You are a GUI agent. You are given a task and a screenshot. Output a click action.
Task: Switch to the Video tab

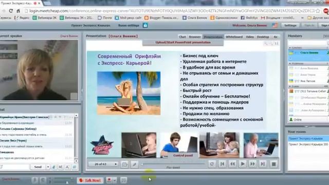[250, 37]
